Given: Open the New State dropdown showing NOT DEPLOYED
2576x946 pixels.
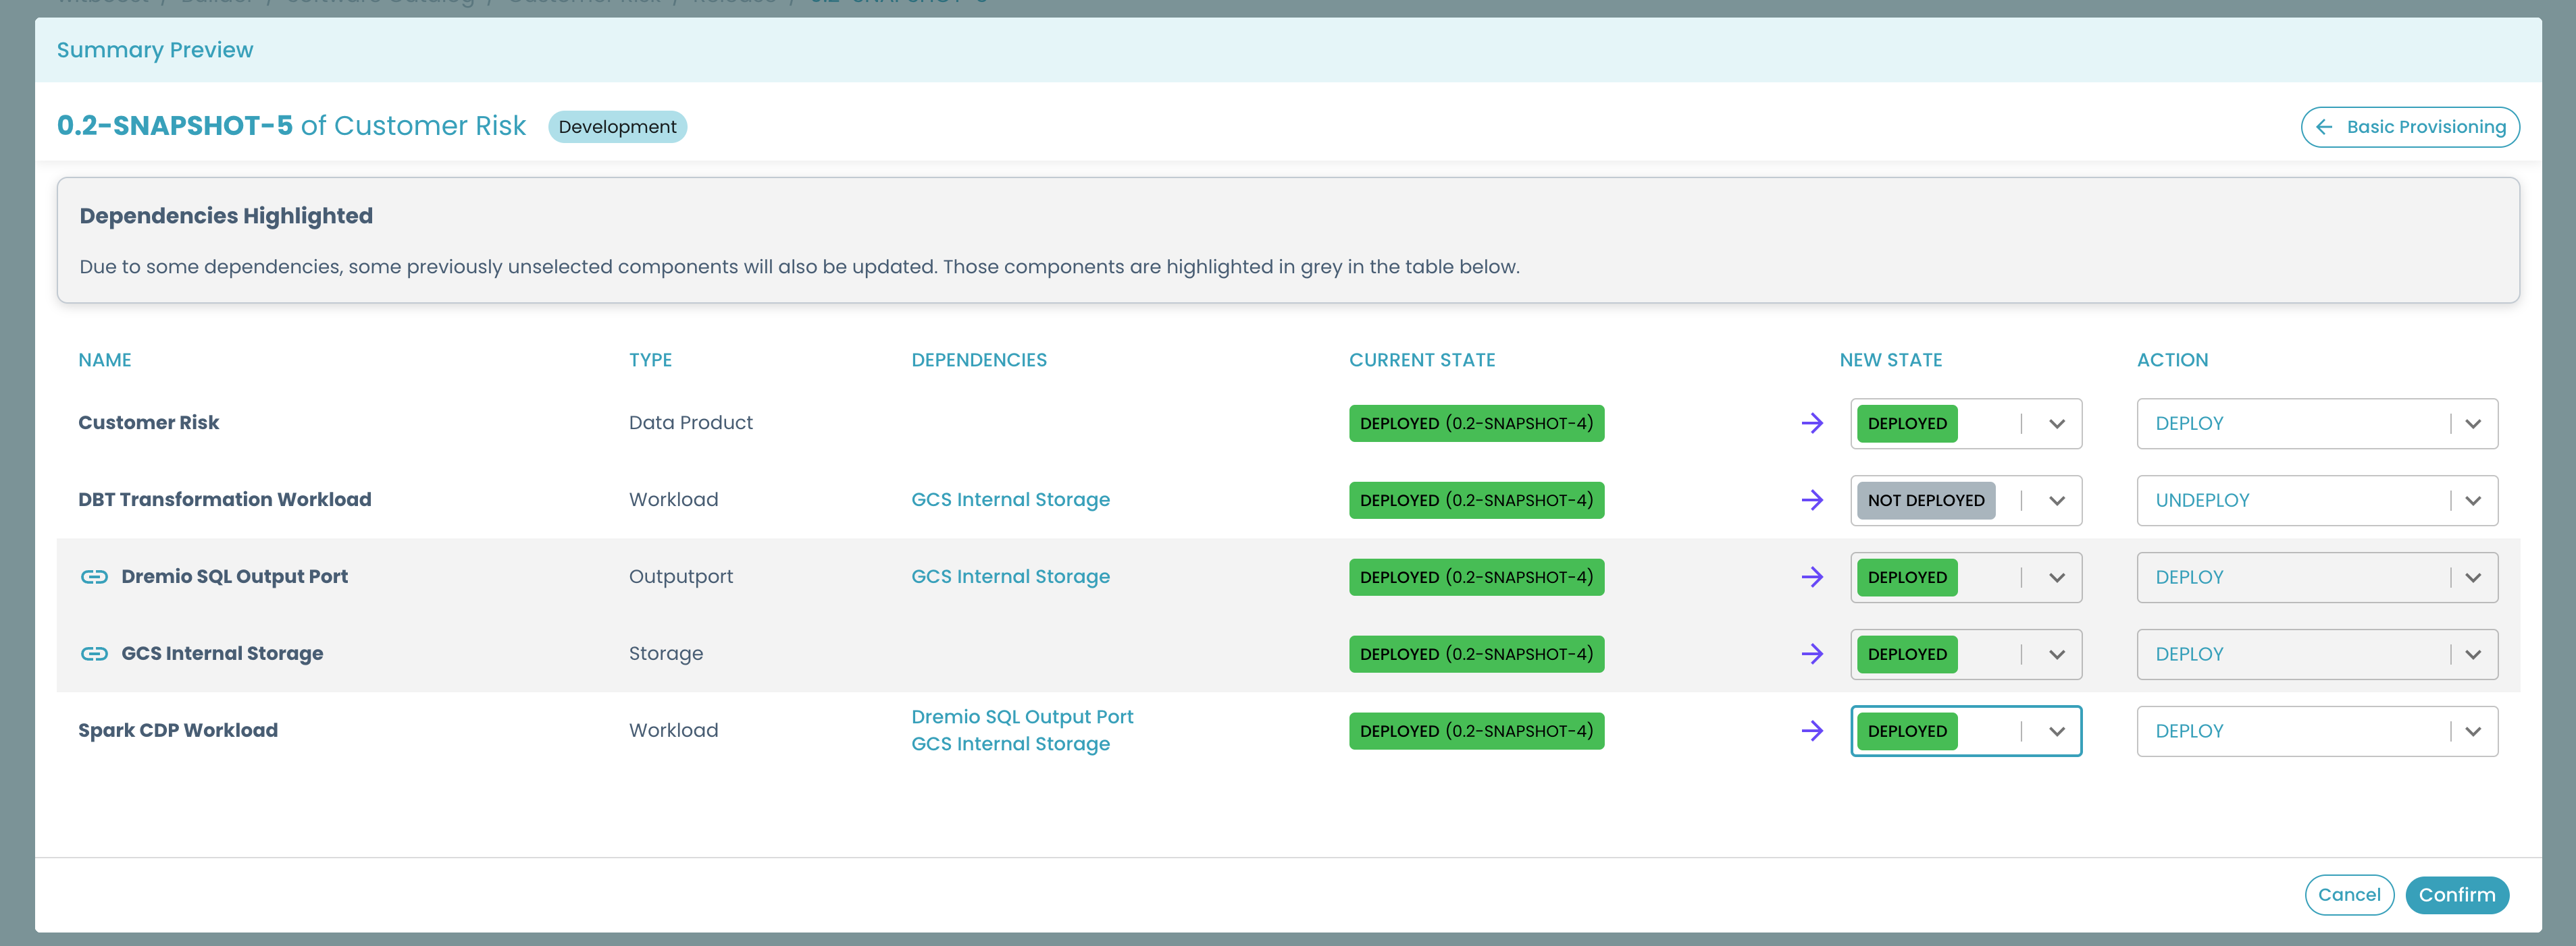Looking at the screenshot, I should pos(2057,501).
